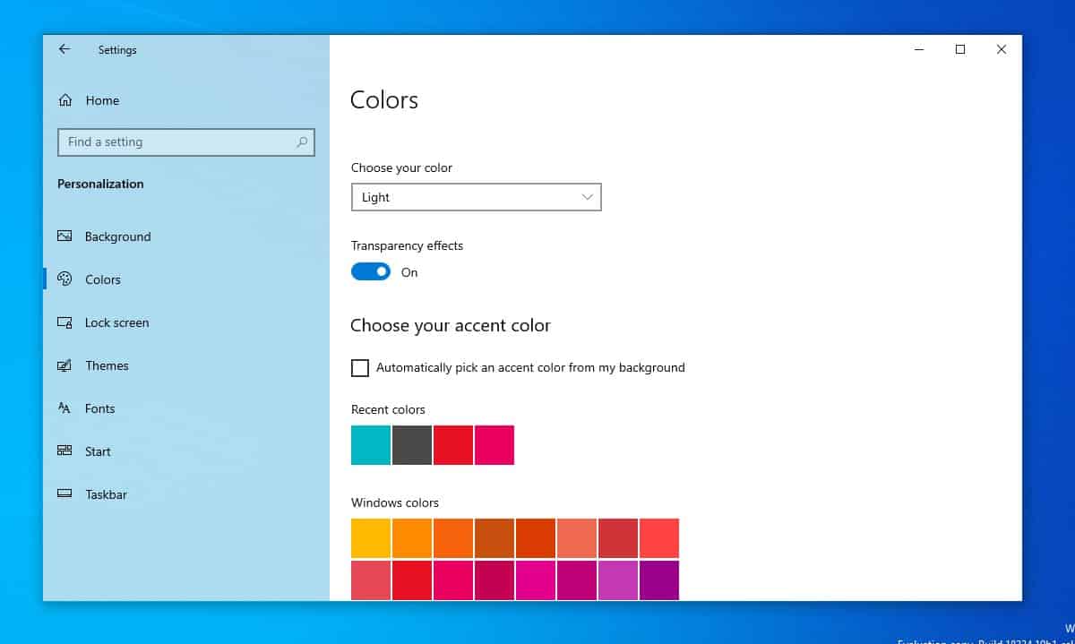Click the magnifier icon in search box
This screenshot has height=644, width=1075.
coord(302,142)
